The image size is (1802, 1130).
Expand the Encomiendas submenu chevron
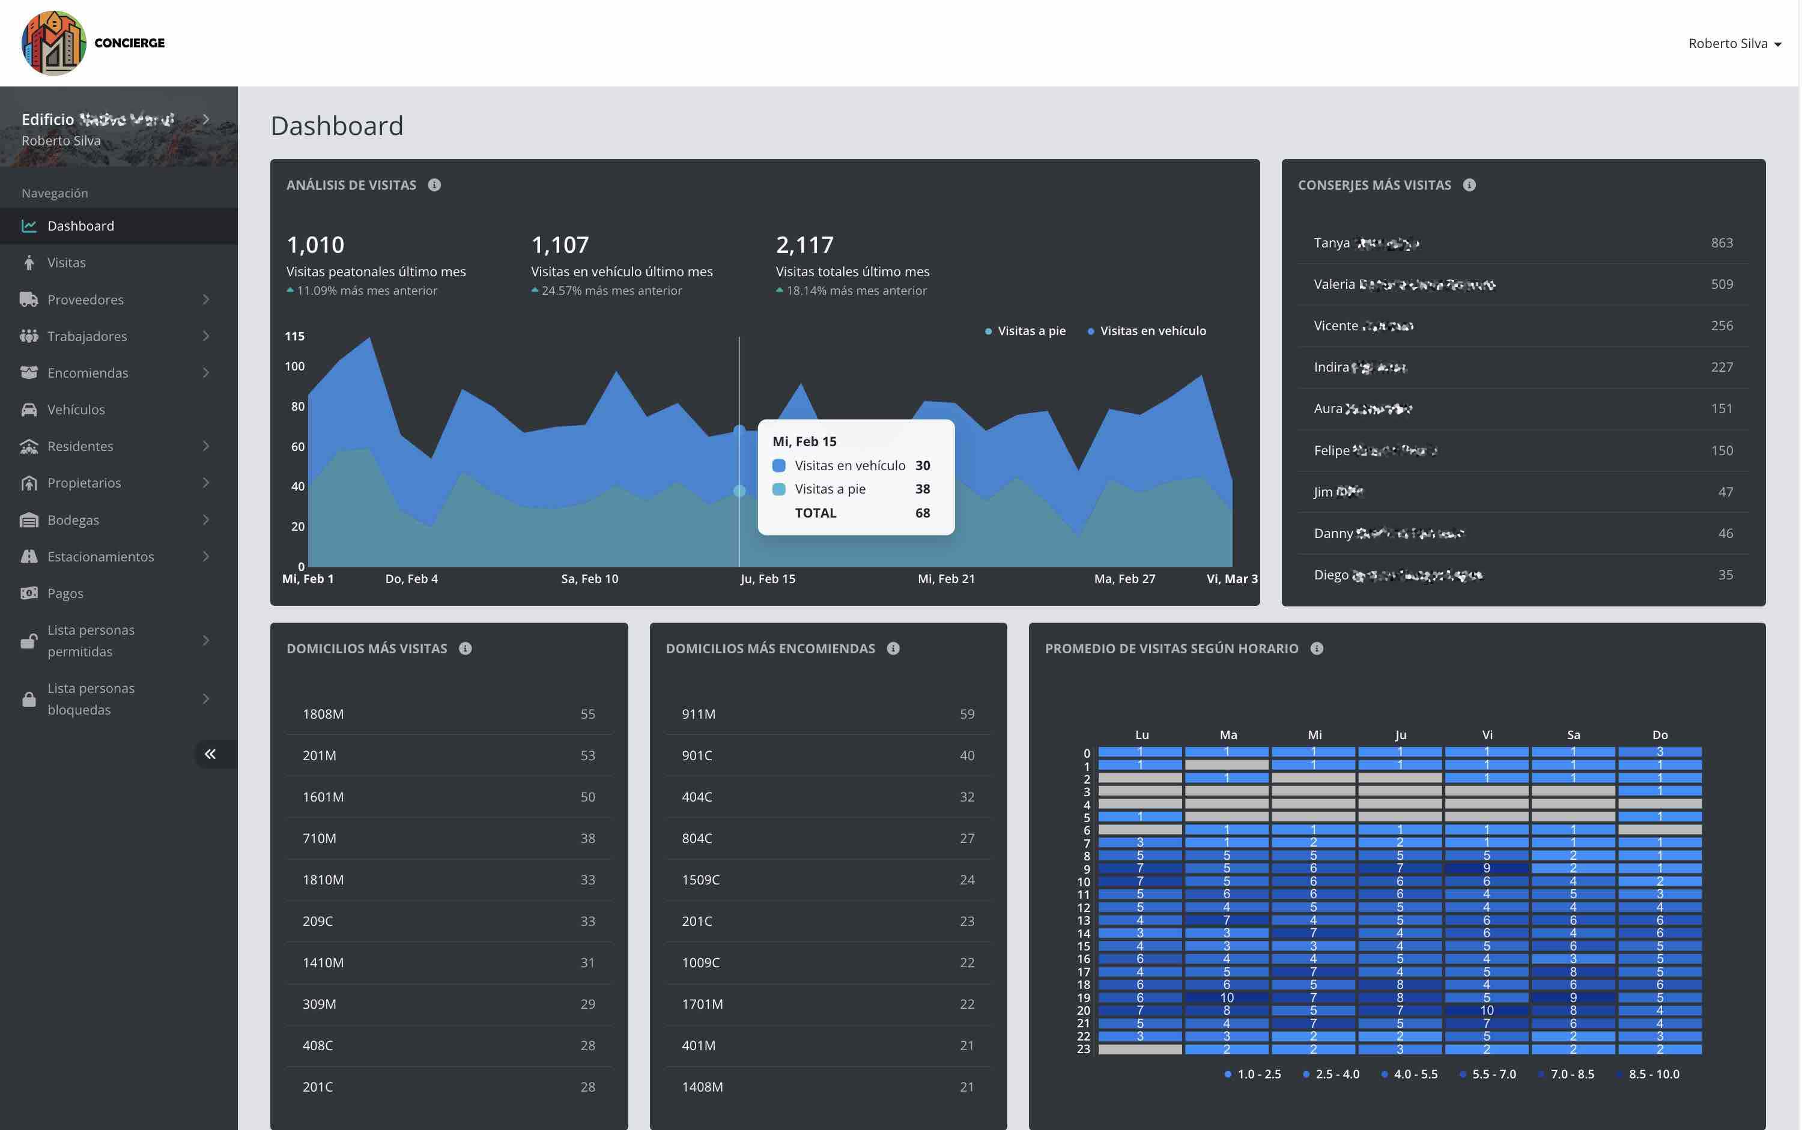tap(207, 372)
